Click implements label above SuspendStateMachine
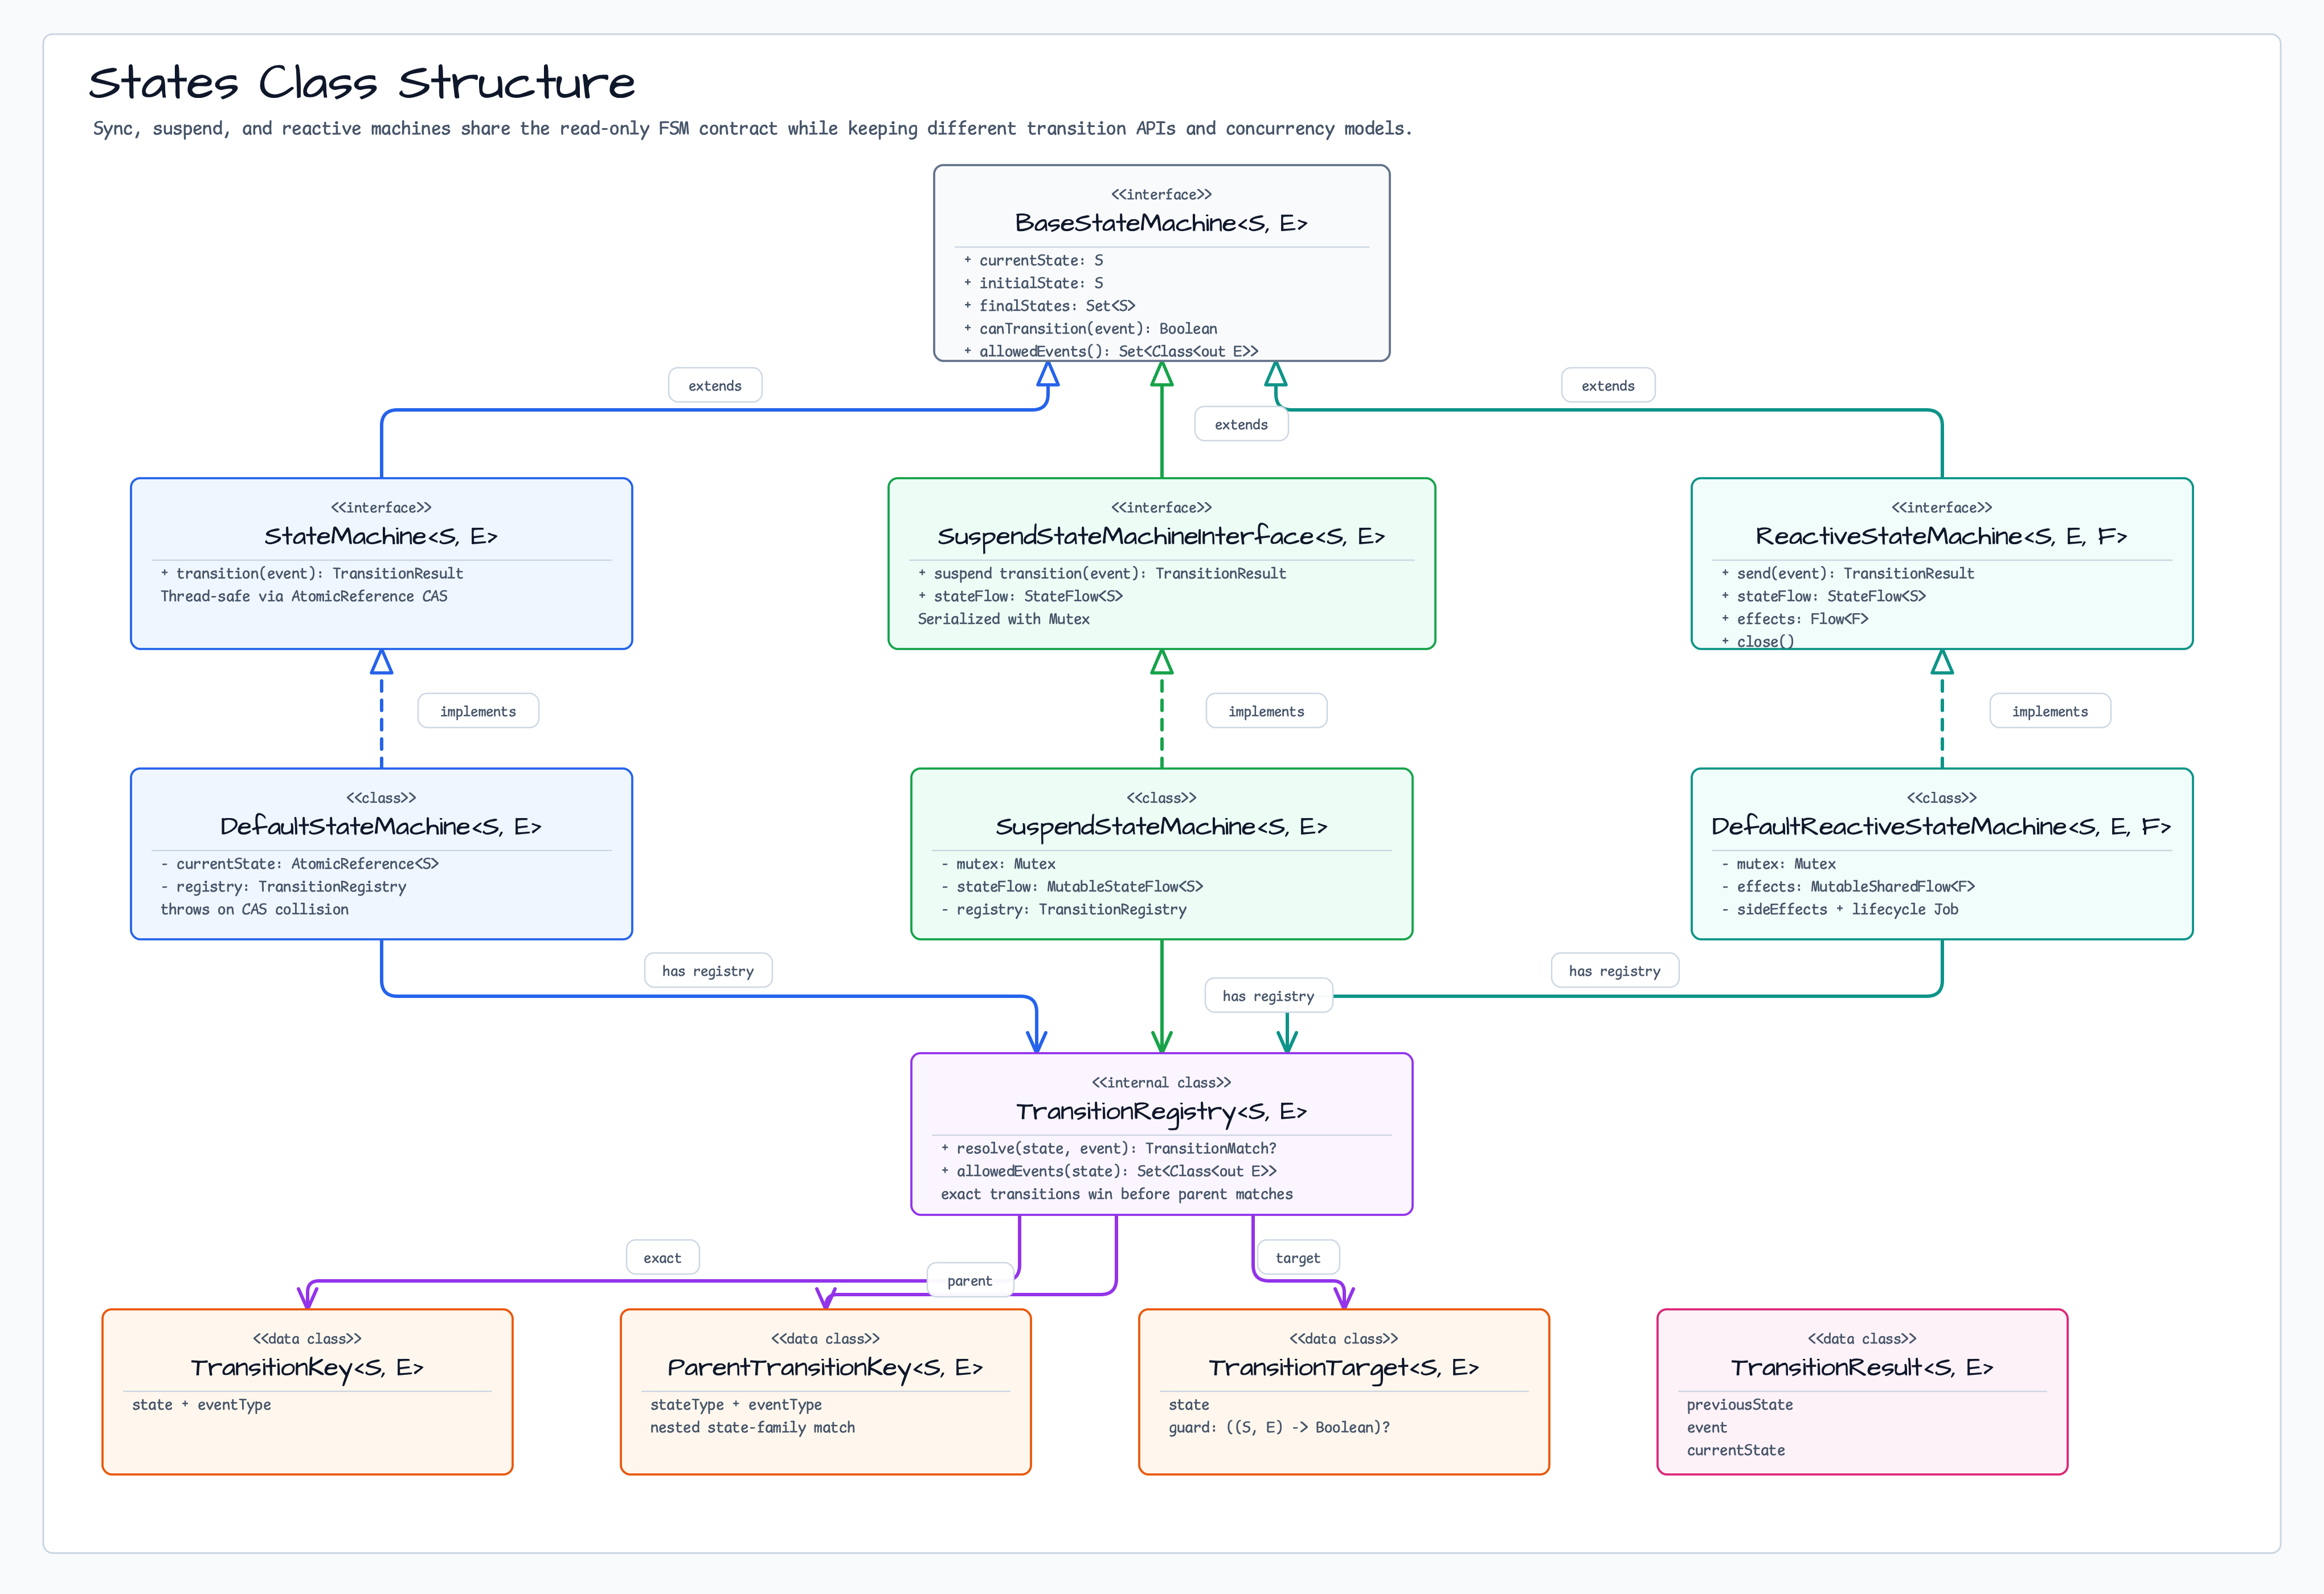The width and height of the screenshot is (2324, 1594). click(1266, 712)
